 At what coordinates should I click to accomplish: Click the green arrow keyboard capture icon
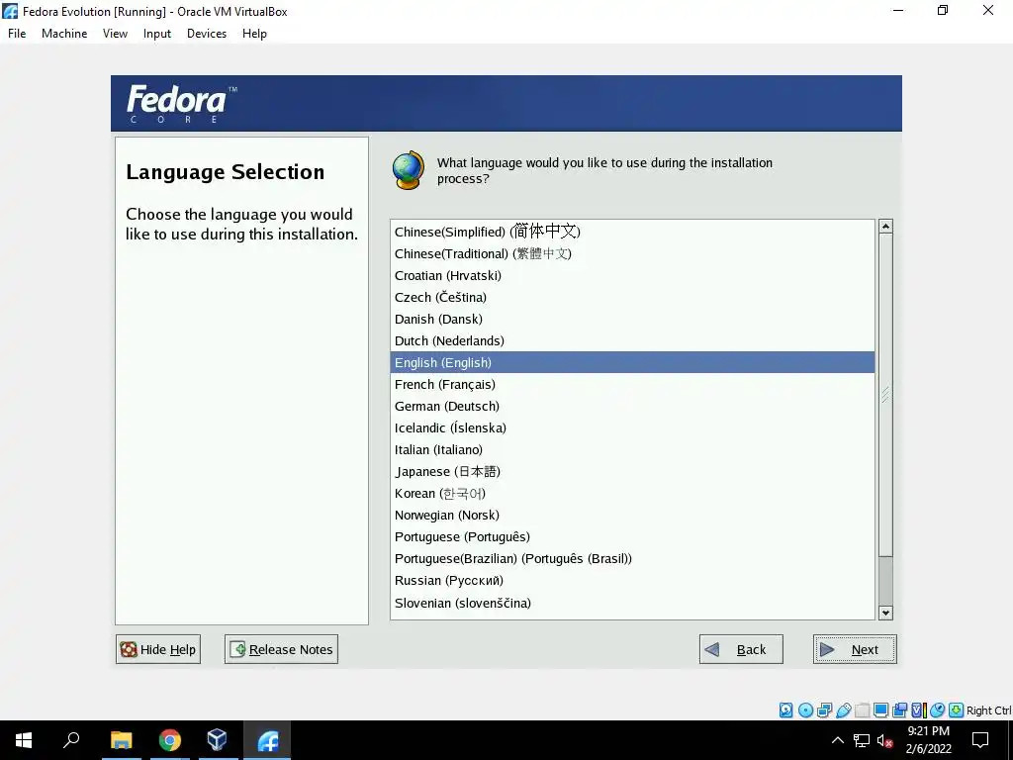956,711
